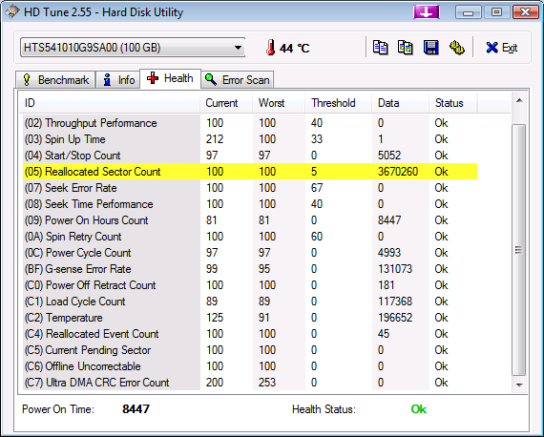The width and height of the screenshot is (544, 437).
Task: Click the thermometer temperature icon
Action: coord(271,48)
